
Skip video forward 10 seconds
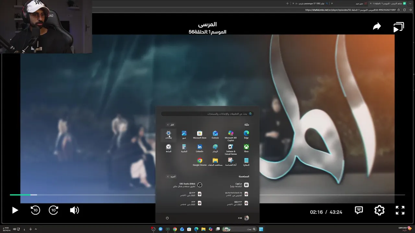point(53,210)
